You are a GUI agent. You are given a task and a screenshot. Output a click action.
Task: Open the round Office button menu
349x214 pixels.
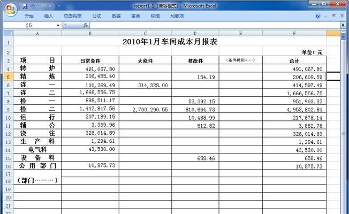tap(11, 9)
